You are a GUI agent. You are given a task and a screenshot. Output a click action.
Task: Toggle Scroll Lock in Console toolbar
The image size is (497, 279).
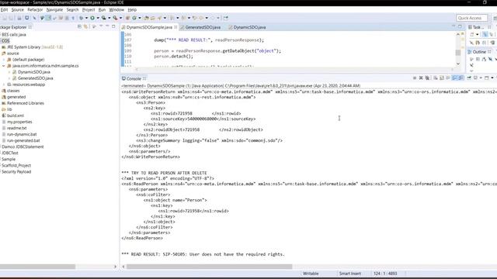[442, 77]
